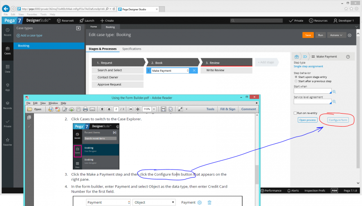Open the Single step assignment link
362x206 pixels.
308,66
